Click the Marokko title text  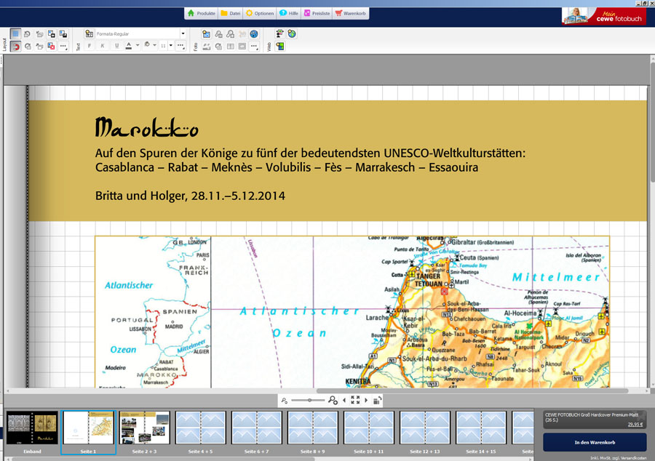click(x=146, y=127)
